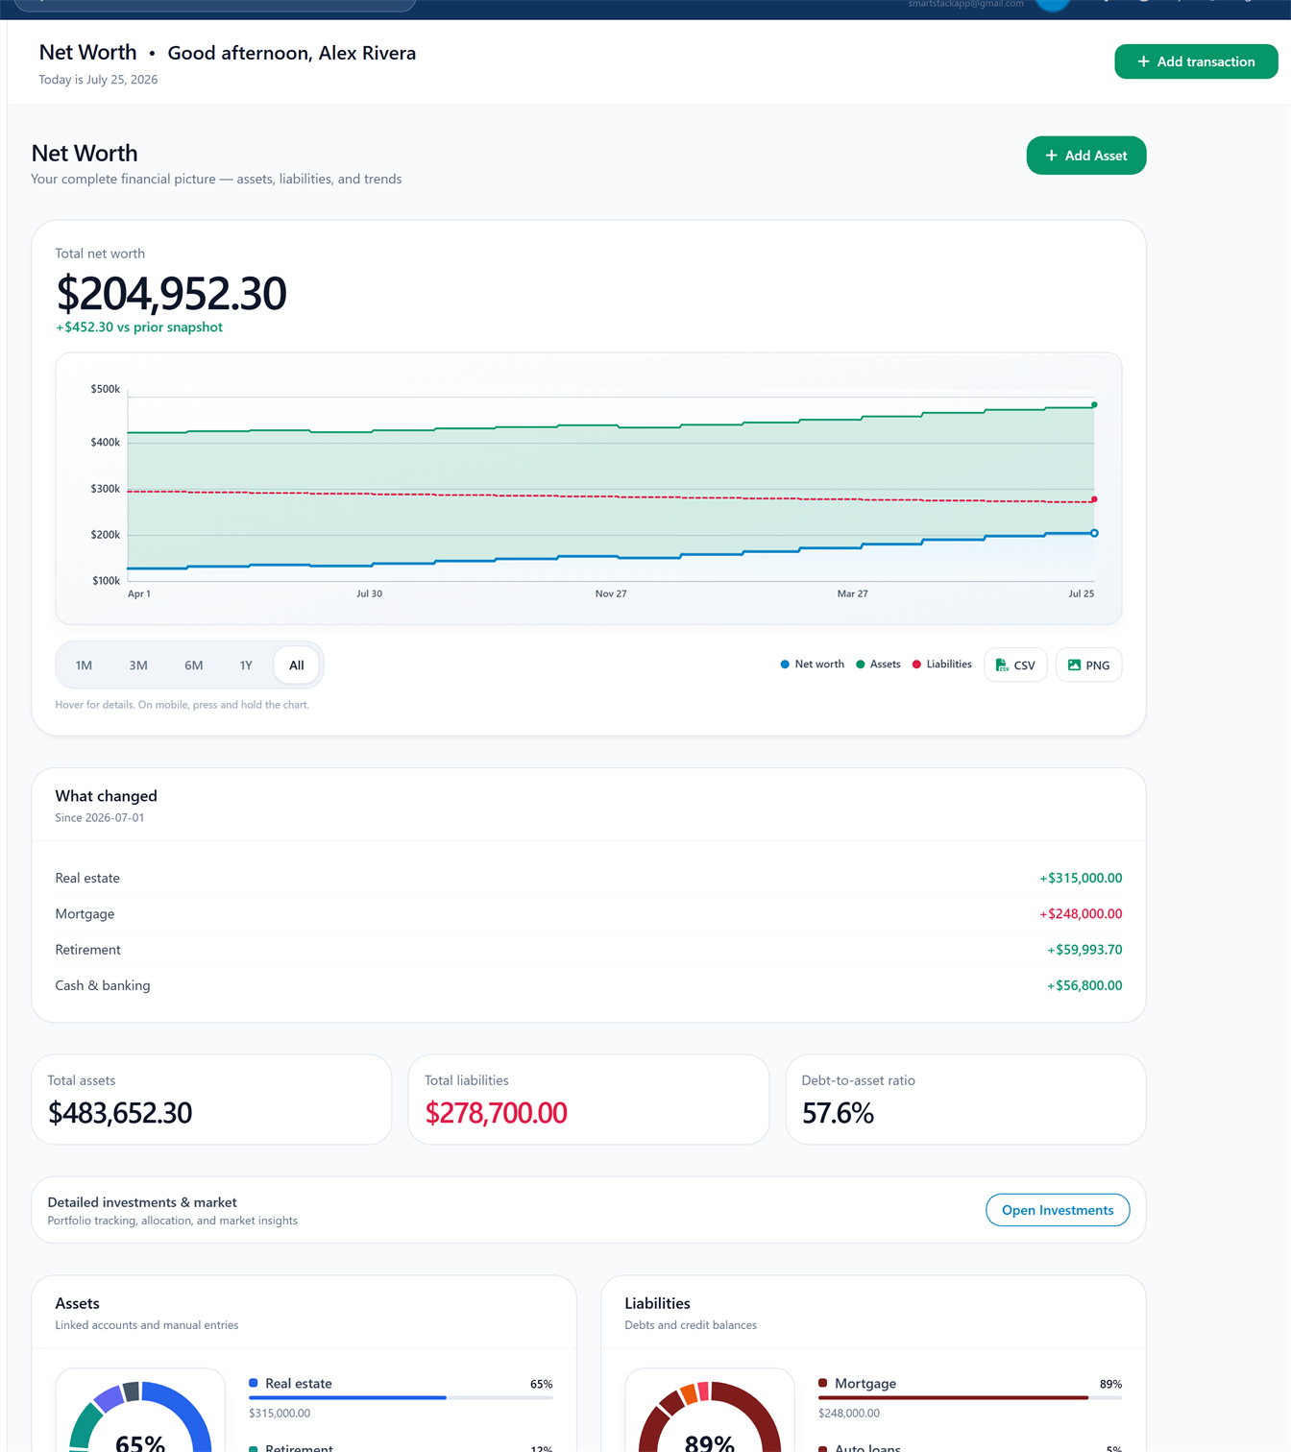Click the Detailed investments & market heading
The image size is (1291, 1452).
point(142,1202)
